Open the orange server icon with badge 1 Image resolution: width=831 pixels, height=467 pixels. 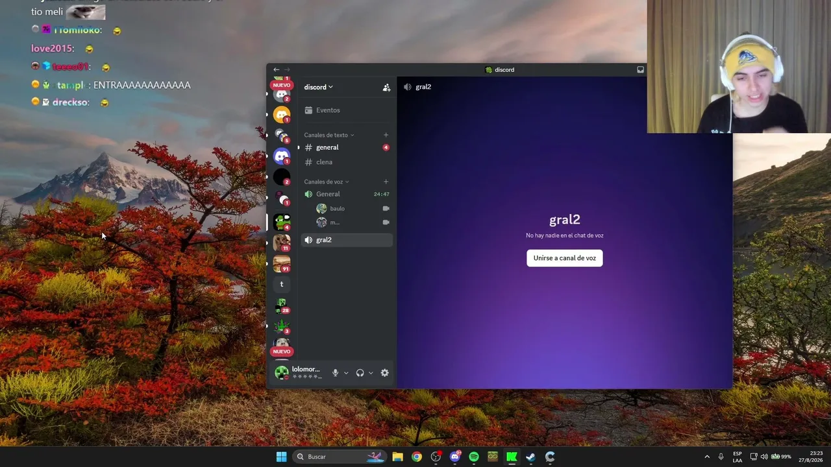click(282, 115)
